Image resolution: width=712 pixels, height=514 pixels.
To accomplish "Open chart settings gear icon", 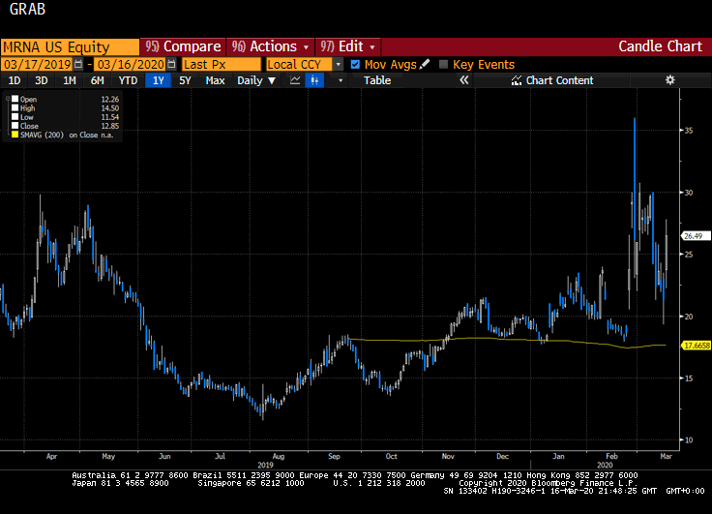I will 669,80.
